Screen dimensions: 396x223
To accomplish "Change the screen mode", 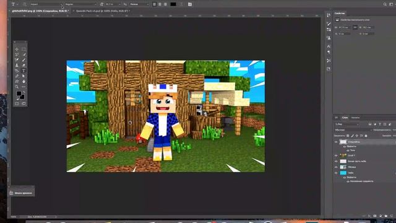I will click(24, 103).
